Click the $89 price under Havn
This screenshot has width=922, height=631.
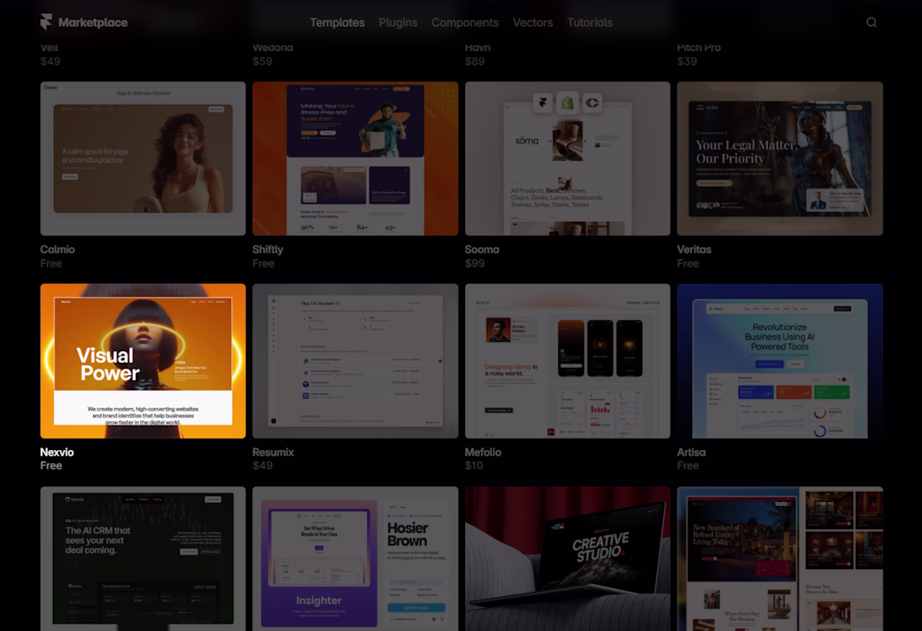coord(474,61)
